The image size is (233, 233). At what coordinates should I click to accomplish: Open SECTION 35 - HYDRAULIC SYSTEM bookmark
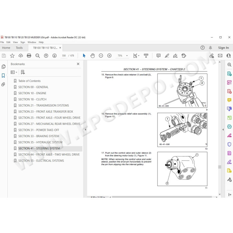(x=40, y=142)
